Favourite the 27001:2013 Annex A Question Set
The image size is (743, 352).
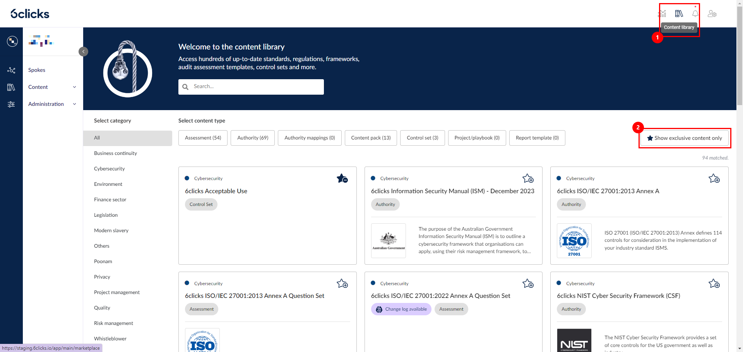pyautogui.click(x=342, y=284)
